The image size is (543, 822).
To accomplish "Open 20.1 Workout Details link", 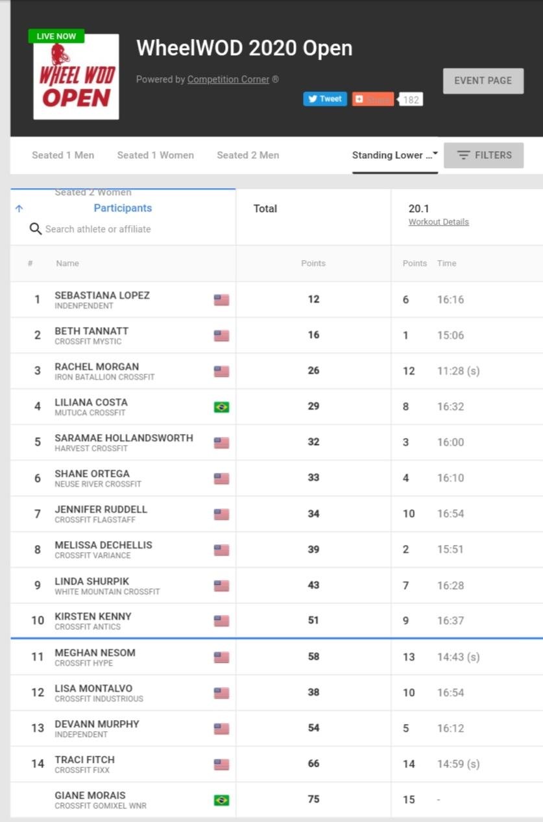I will tap(439, 222).
